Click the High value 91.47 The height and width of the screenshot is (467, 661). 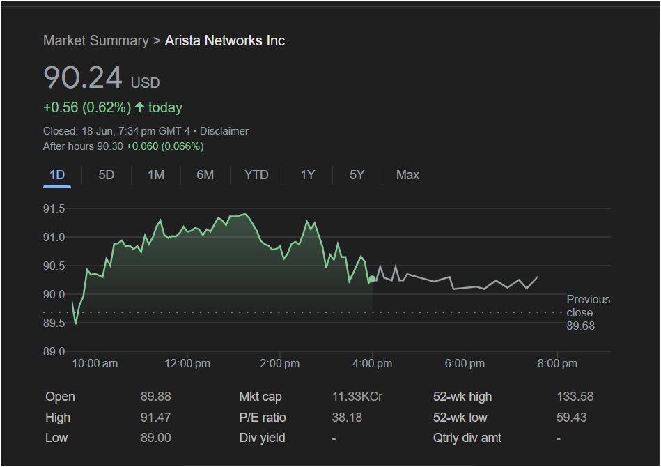pyautogui.click(x=155, y=418)
